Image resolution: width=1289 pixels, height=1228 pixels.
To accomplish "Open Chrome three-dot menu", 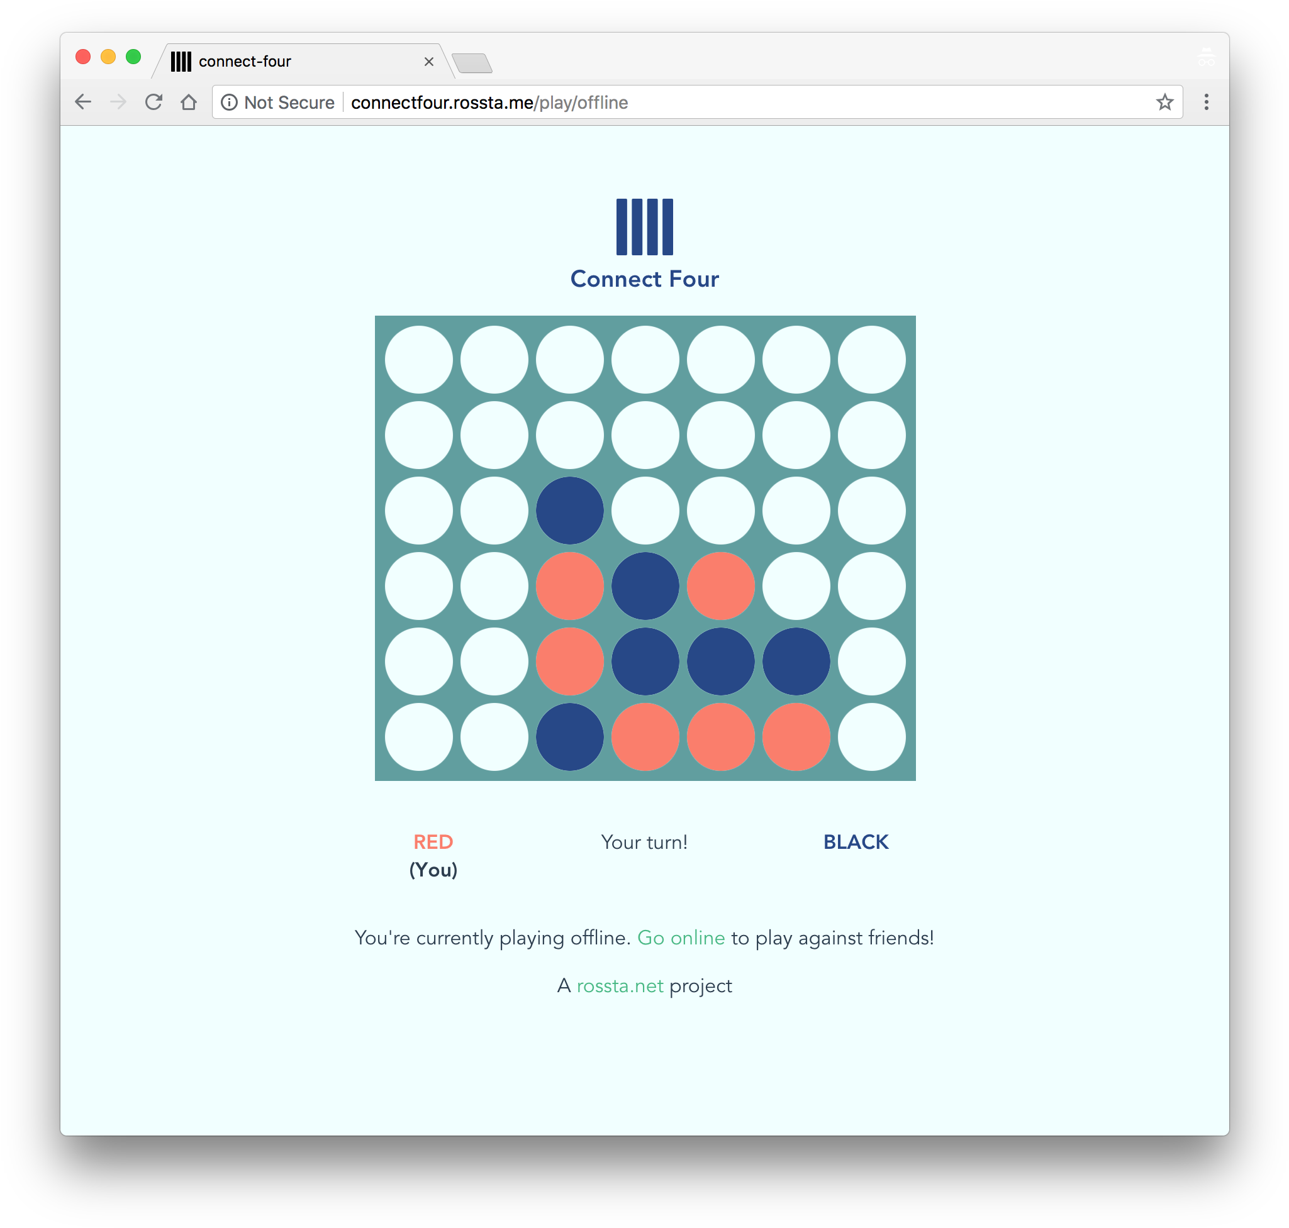I will coord(1207,102).
